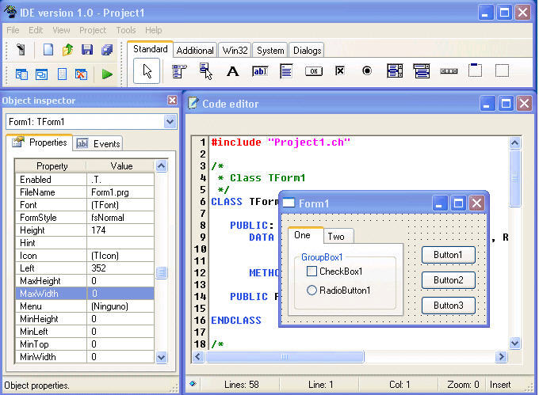Click the Left value 352
The width and height of the screenshot is (539, 395).
[x=98, y=268]
